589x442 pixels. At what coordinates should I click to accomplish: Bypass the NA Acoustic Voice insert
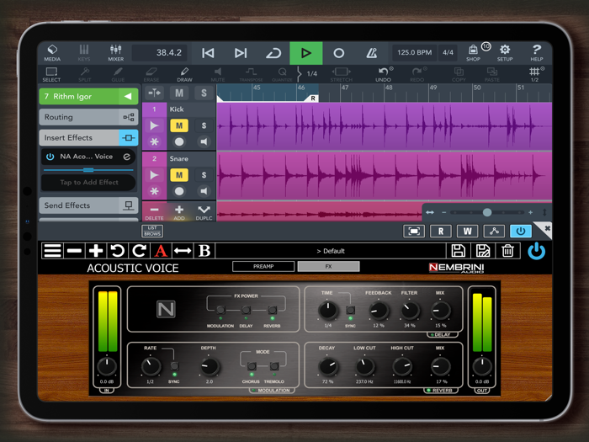pyautogui.click(x=50, y=157)
